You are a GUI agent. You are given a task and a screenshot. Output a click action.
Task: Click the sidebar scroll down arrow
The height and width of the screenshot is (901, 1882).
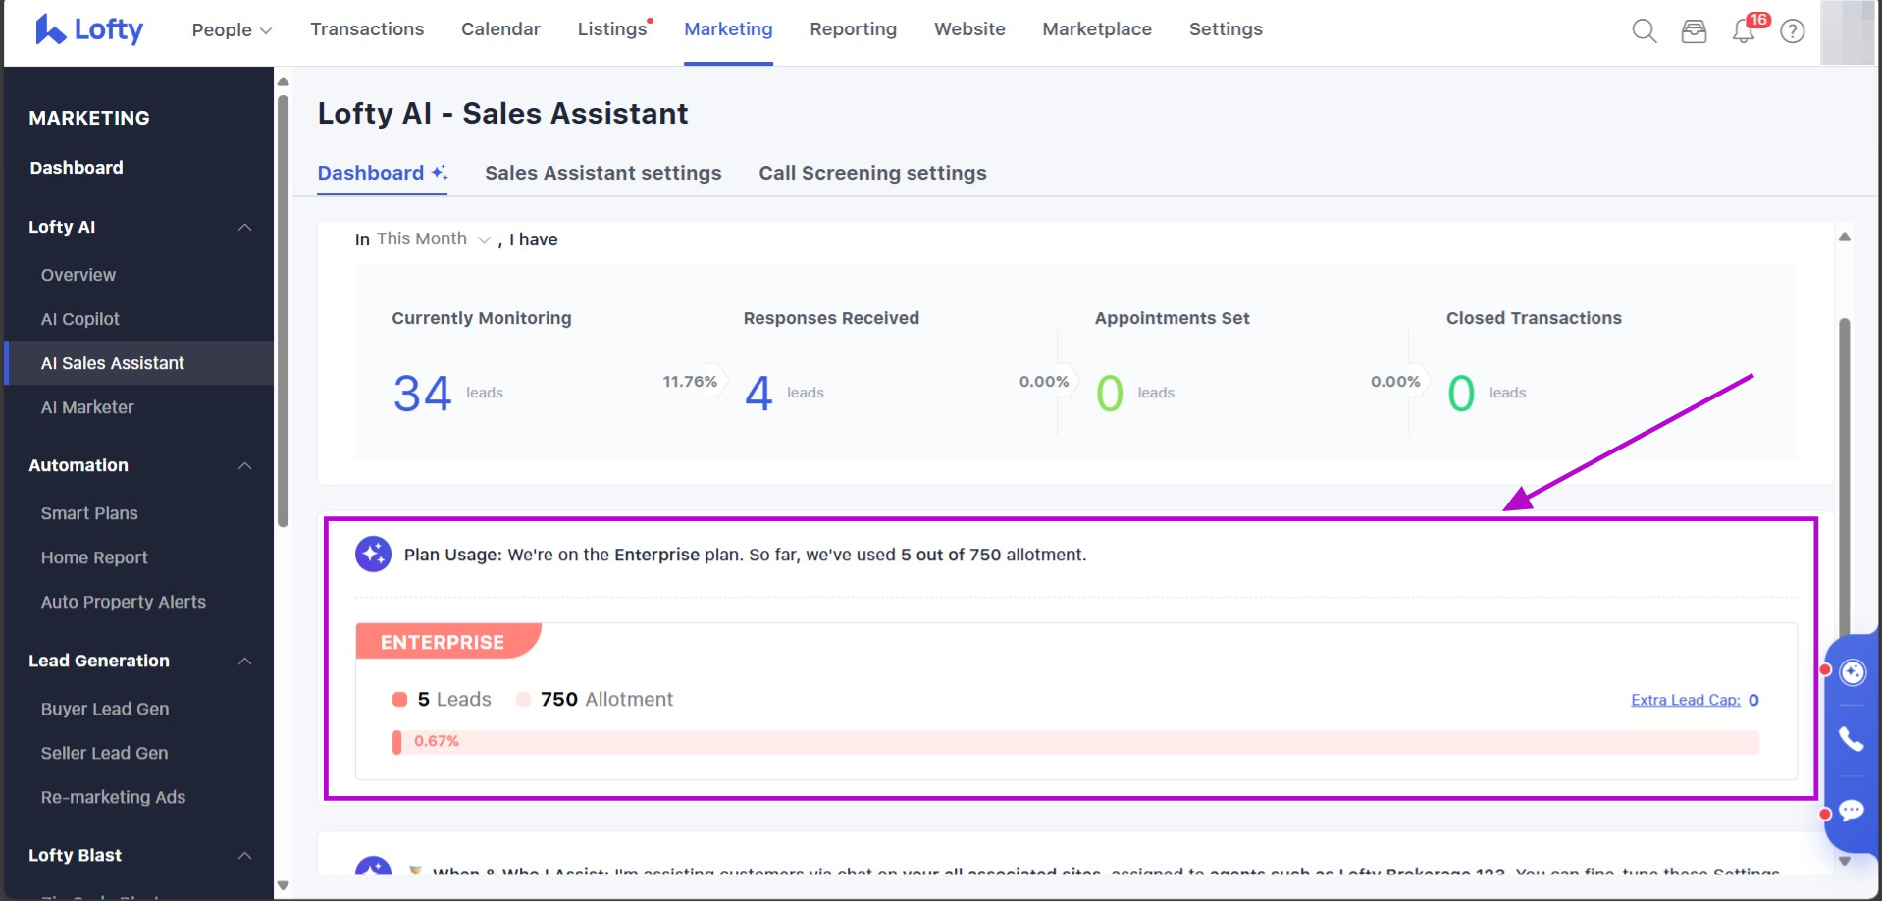283,885
